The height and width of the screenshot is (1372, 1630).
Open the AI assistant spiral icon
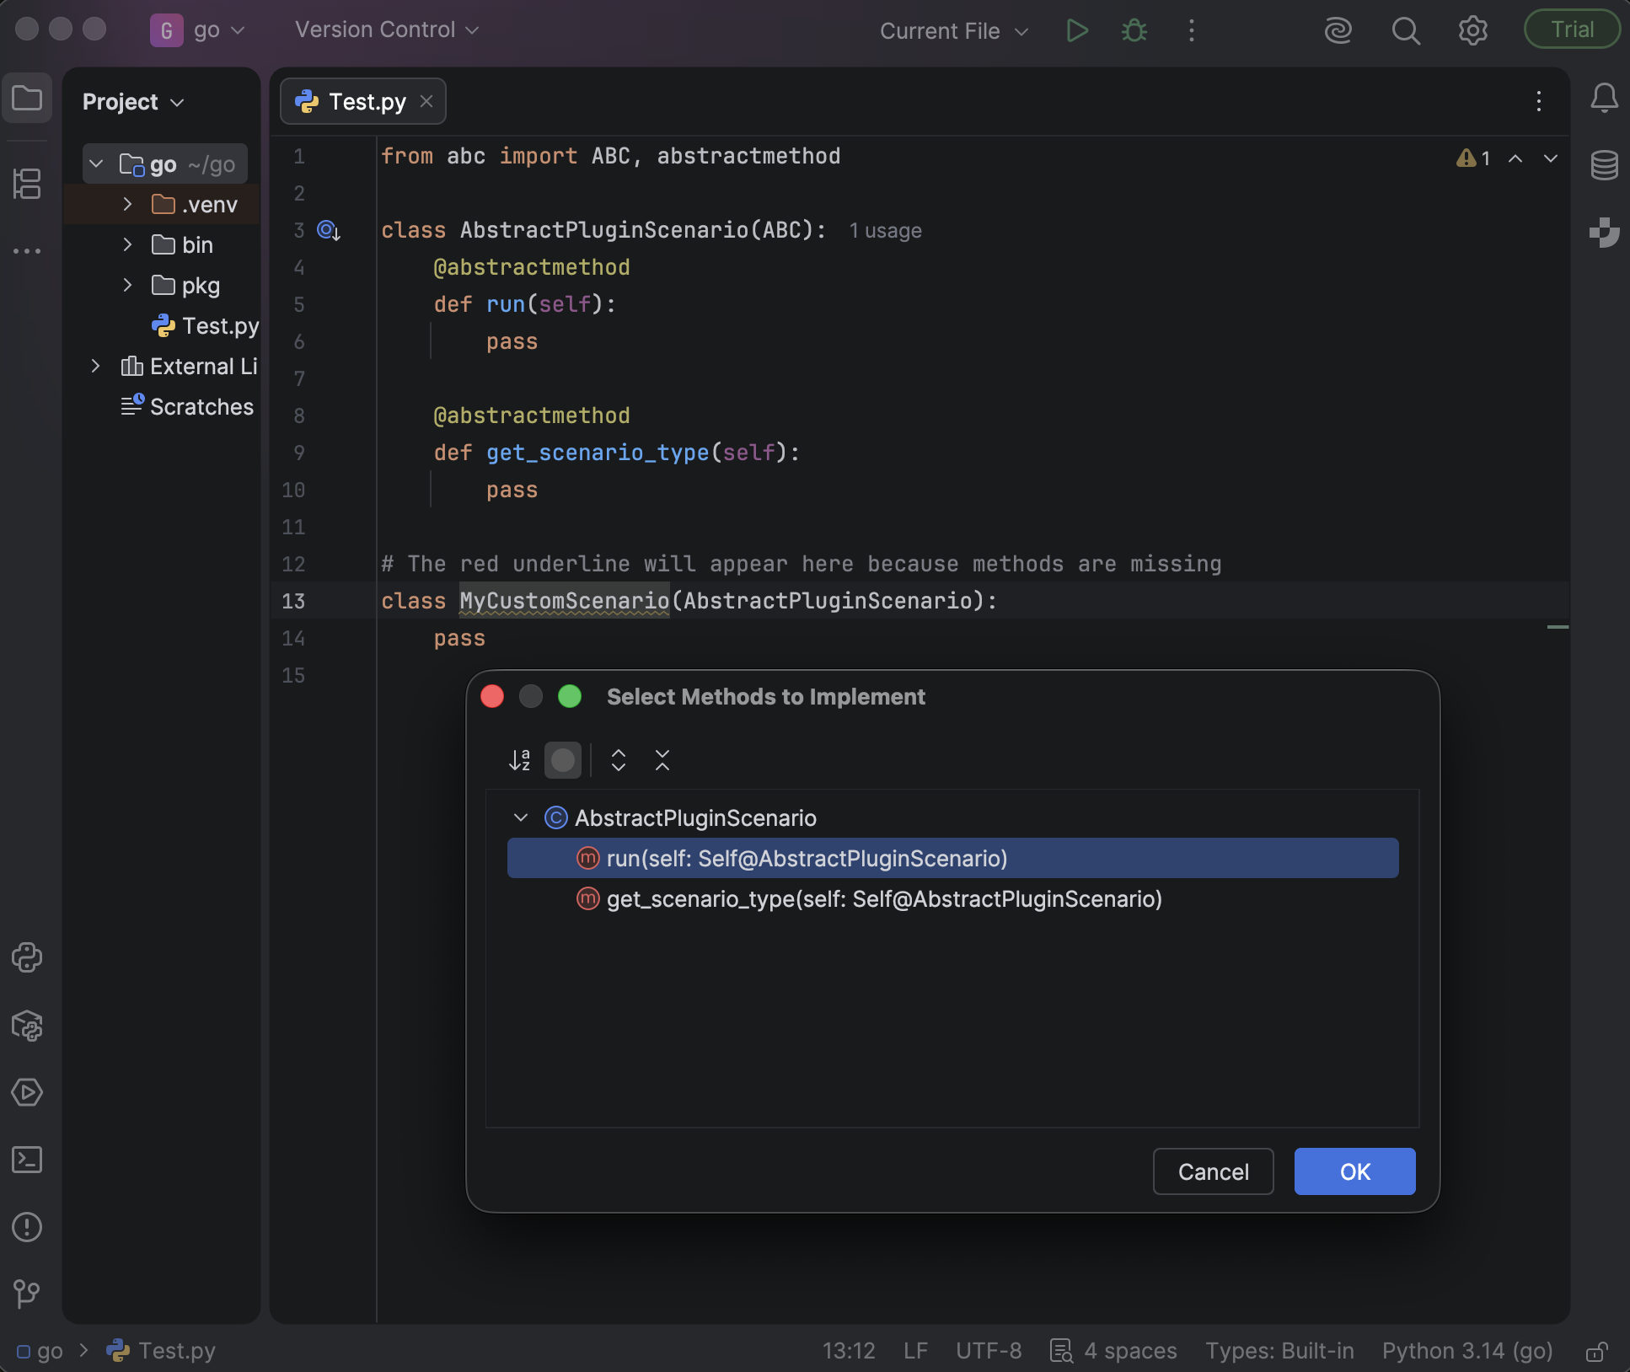tap(1338, 31)
